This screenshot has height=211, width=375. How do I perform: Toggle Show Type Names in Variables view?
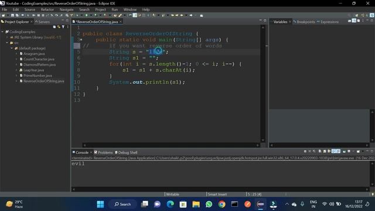[x=349, y=21]
